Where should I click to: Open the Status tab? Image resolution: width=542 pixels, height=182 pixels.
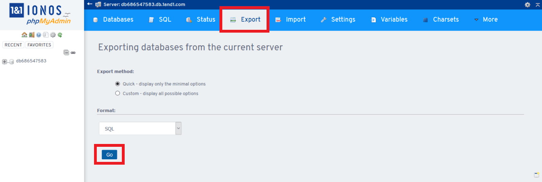click(201, 20)
